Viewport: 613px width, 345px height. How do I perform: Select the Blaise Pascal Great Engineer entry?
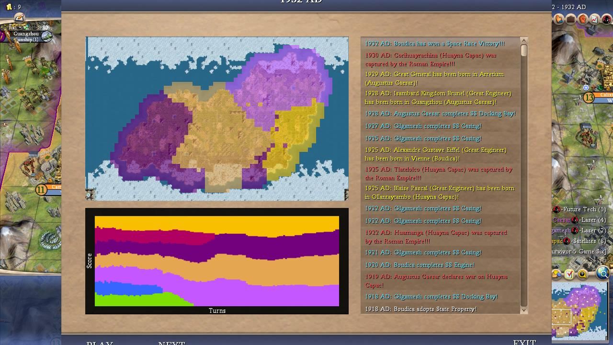(x=440, y=193)
